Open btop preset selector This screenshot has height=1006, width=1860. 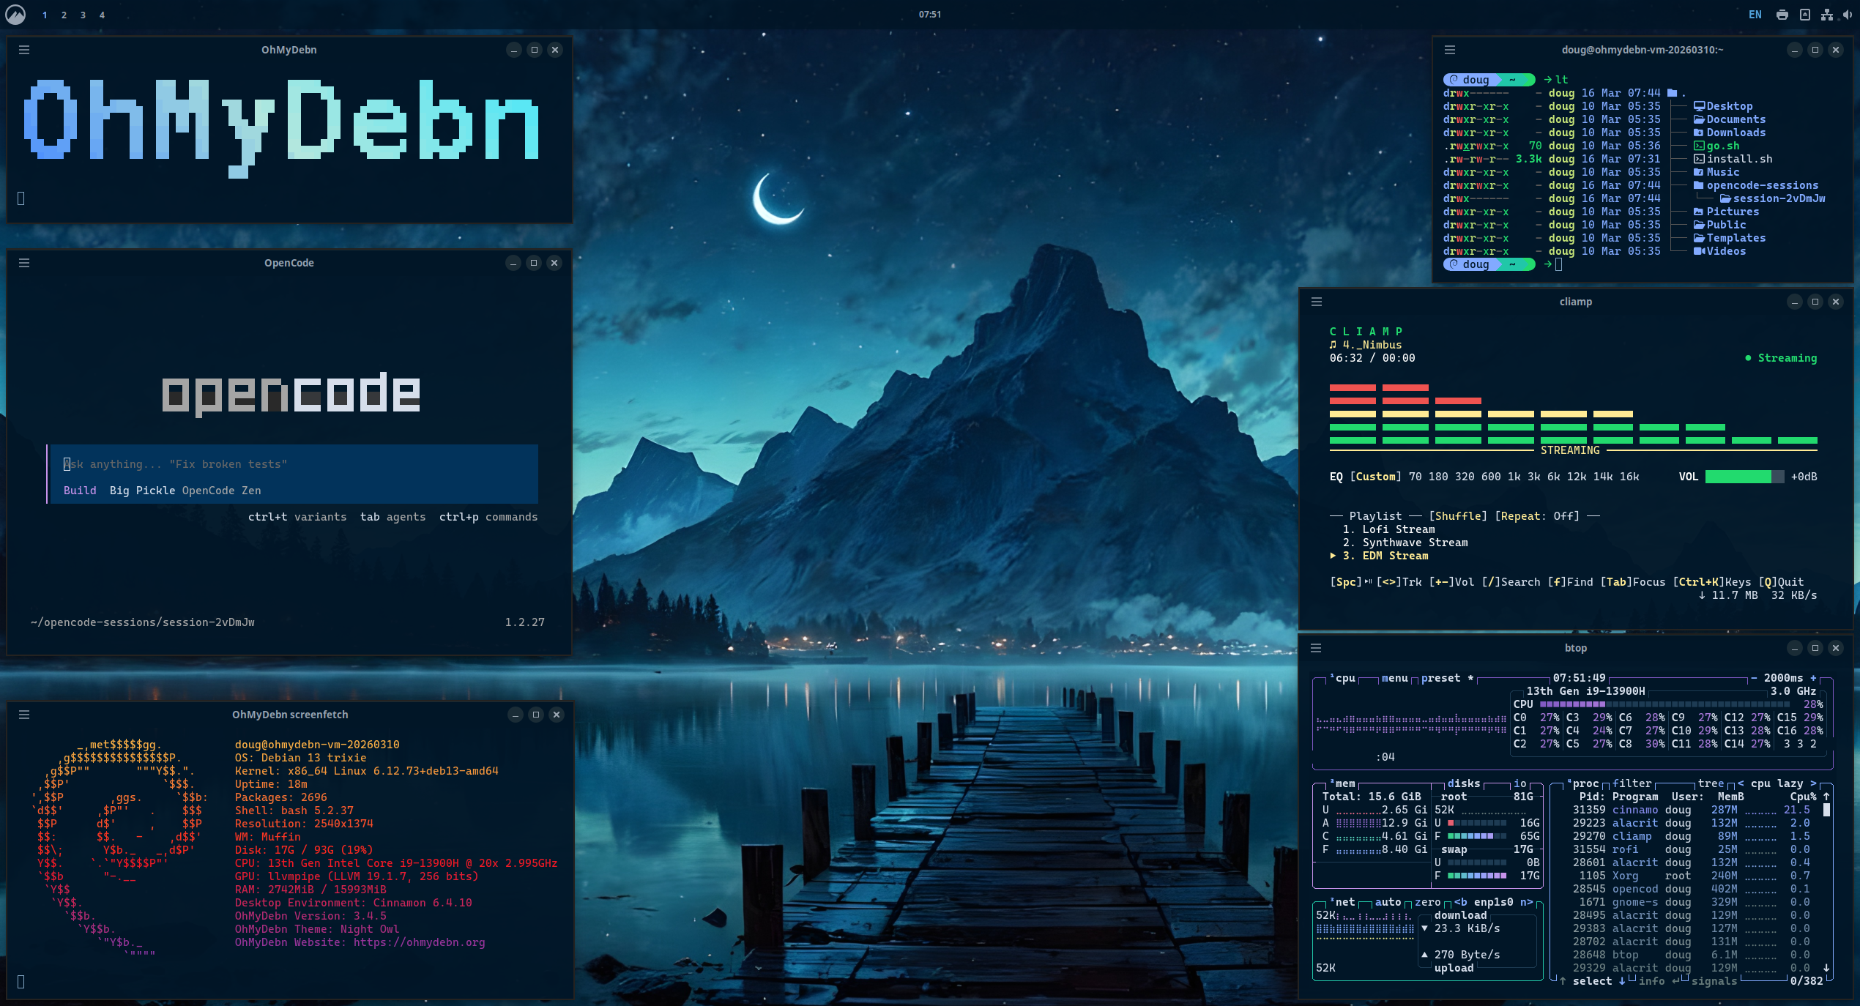(1440, 678)
